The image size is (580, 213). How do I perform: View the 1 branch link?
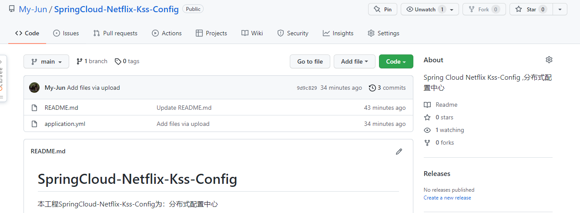pyautogui.click(x=92, y=61)
